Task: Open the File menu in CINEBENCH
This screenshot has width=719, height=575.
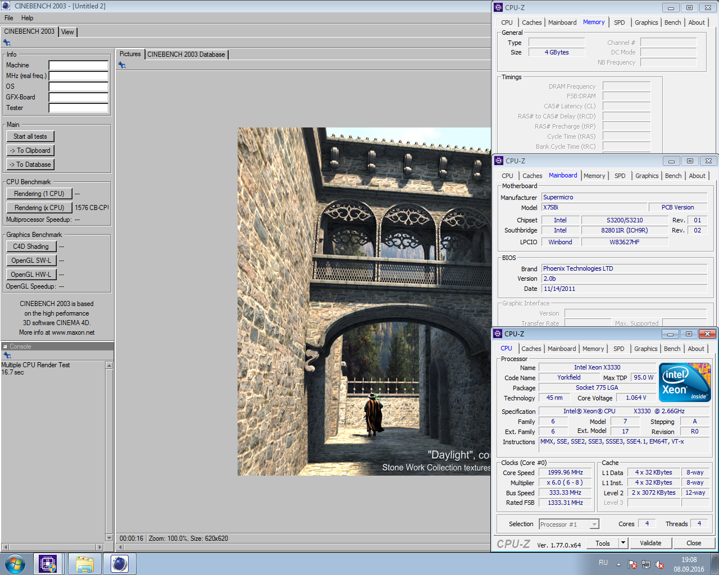Action: click(9, 18)
